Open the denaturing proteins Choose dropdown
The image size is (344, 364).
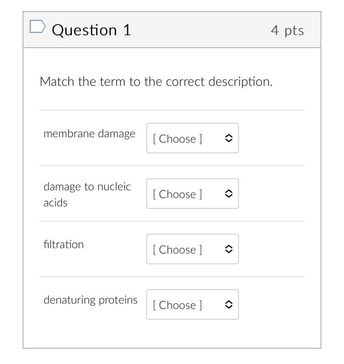pos(192,304)
